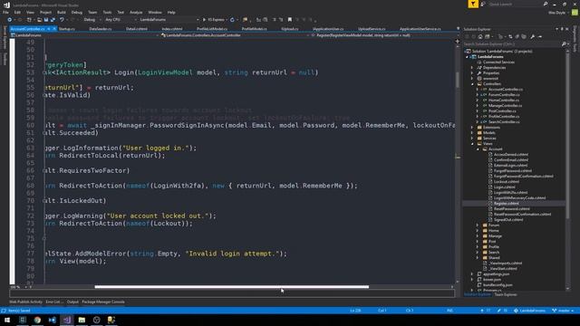The width and height of the screenshot is (580, 326).
Task: Collapse the Controllers folder in Solution Explorer
Action: point(471,84)
